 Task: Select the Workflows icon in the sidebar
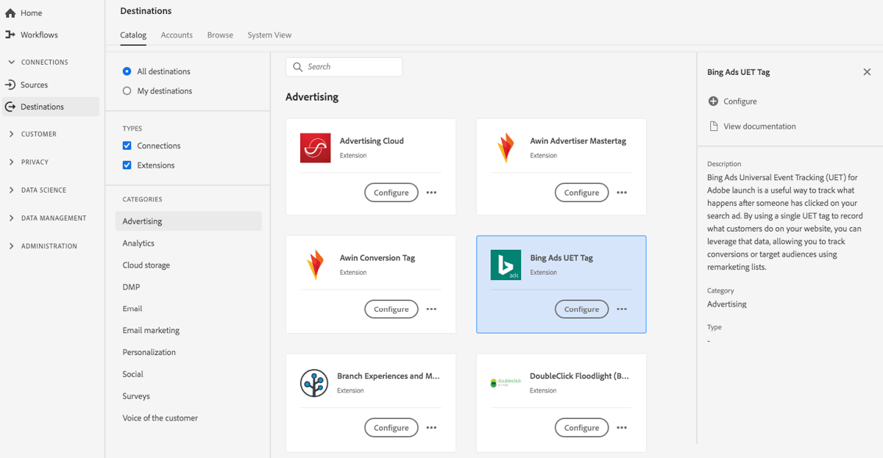(x=11, y=35)
